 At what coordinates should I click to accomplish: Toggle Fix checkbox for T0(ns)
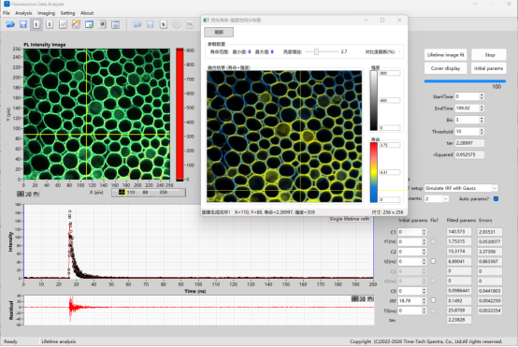(x=433, y=311)
